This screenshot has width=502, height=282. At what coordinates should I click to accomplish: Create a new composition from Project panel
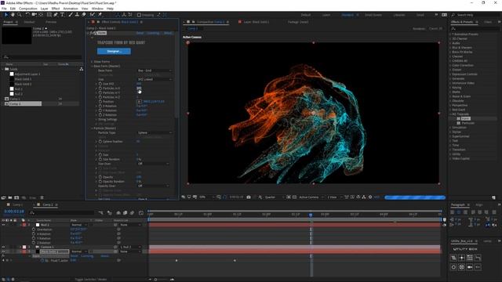(16, 197)
